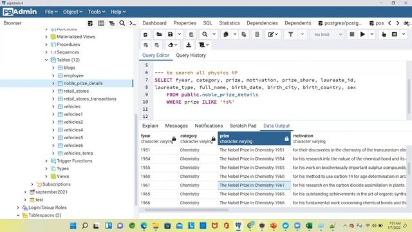Place cursor on SQL line with WHERE prize ILIKE

click(x=200, y=102)
